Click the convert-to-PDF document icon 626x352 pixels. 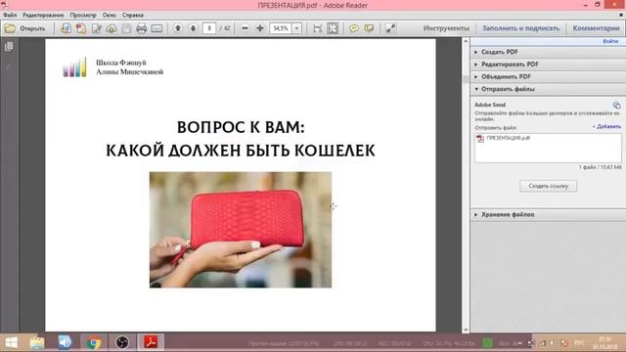tap(66, 28)
